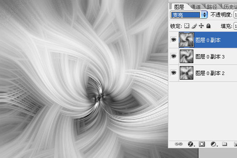Switch to the 路径 tab

pyautogui.click(x=212, y=7)
